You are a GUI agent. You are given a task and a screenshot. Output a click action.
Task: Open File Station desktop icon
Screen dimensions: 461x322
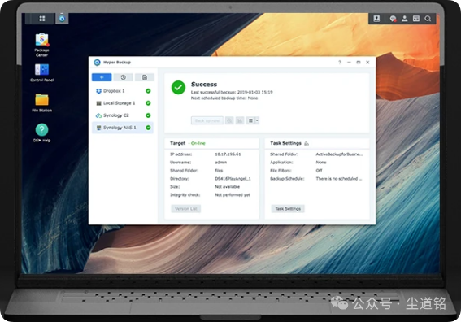point(41,103)
